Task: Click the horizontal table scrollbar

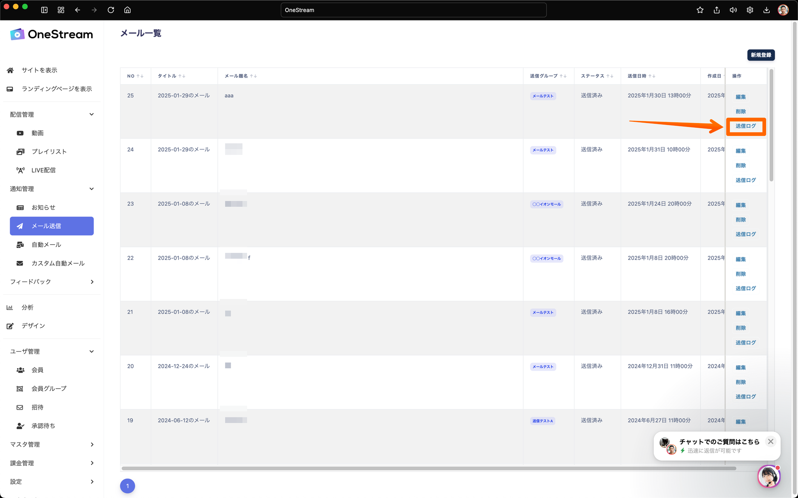Action: coord(429,468)
